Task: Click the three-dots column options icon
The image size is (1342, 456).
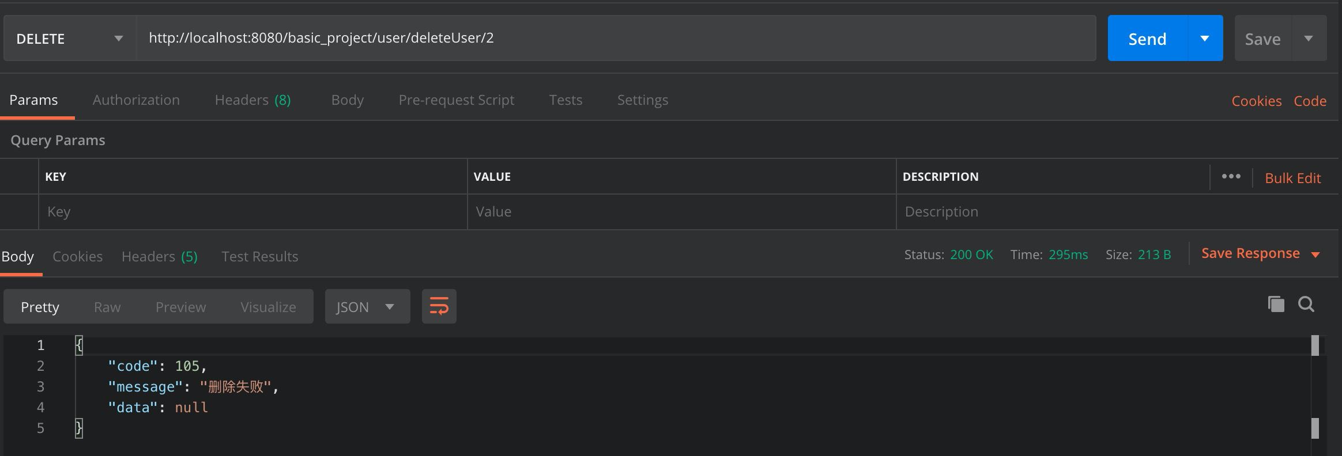Action: pyautogui.click(x=1231, y=177)
